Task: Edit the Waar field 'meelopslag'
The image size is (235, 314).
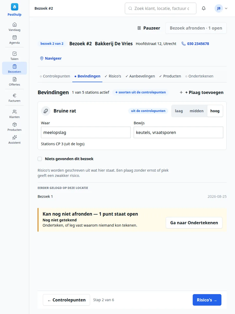Action: (x=86, y=132)
